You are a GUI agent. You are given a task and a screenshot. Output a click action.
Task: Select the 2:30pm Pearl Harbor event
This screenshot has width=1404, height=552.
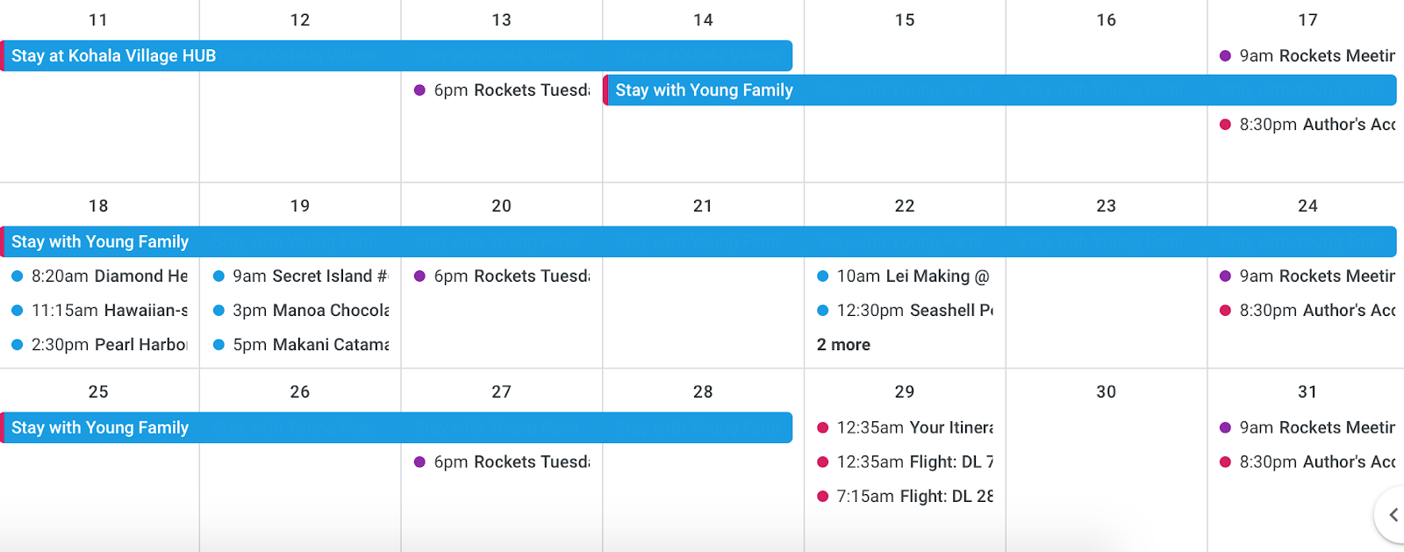tap(100, 345)
